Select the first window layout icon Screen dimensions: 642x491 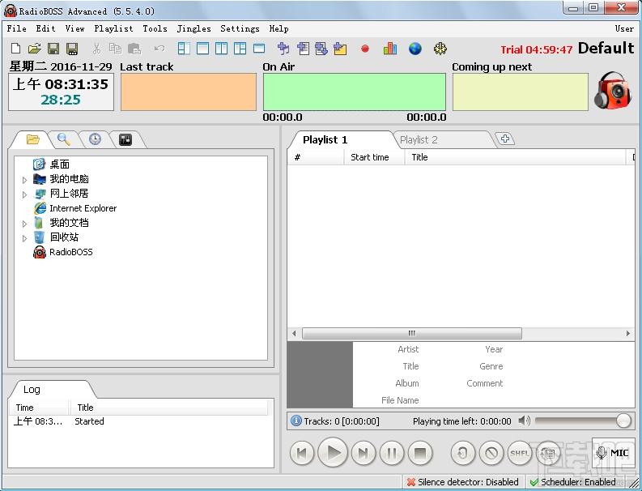(x=184, y=49)
